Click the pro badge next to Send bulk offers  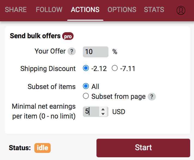click(x=68, y=36)
